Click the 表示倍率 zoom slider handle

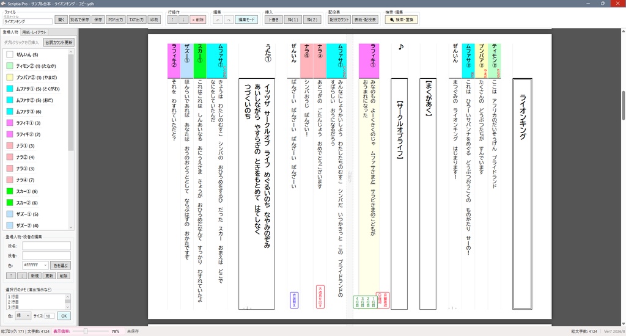tap(85, 331)
